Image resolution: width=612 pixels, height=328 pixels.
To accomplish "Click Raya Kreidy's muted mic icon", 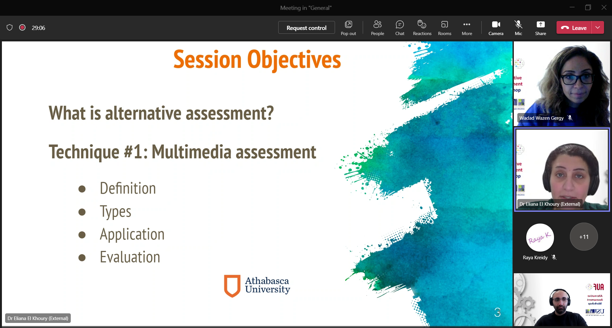I will pyautogui.click(x=554, y=257).
